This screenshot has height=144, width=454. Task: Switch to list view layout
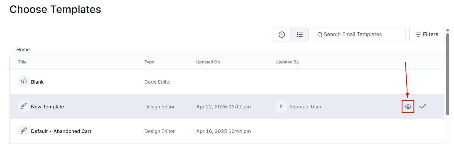[x=300, y=34]
